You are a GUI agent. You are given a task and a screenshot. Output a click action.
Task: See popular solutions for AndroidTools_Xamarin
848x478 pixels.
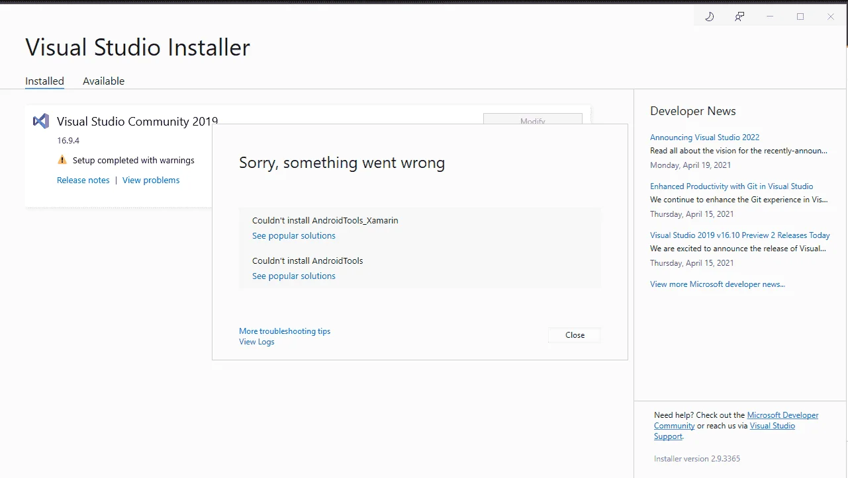tap(294, 235)
